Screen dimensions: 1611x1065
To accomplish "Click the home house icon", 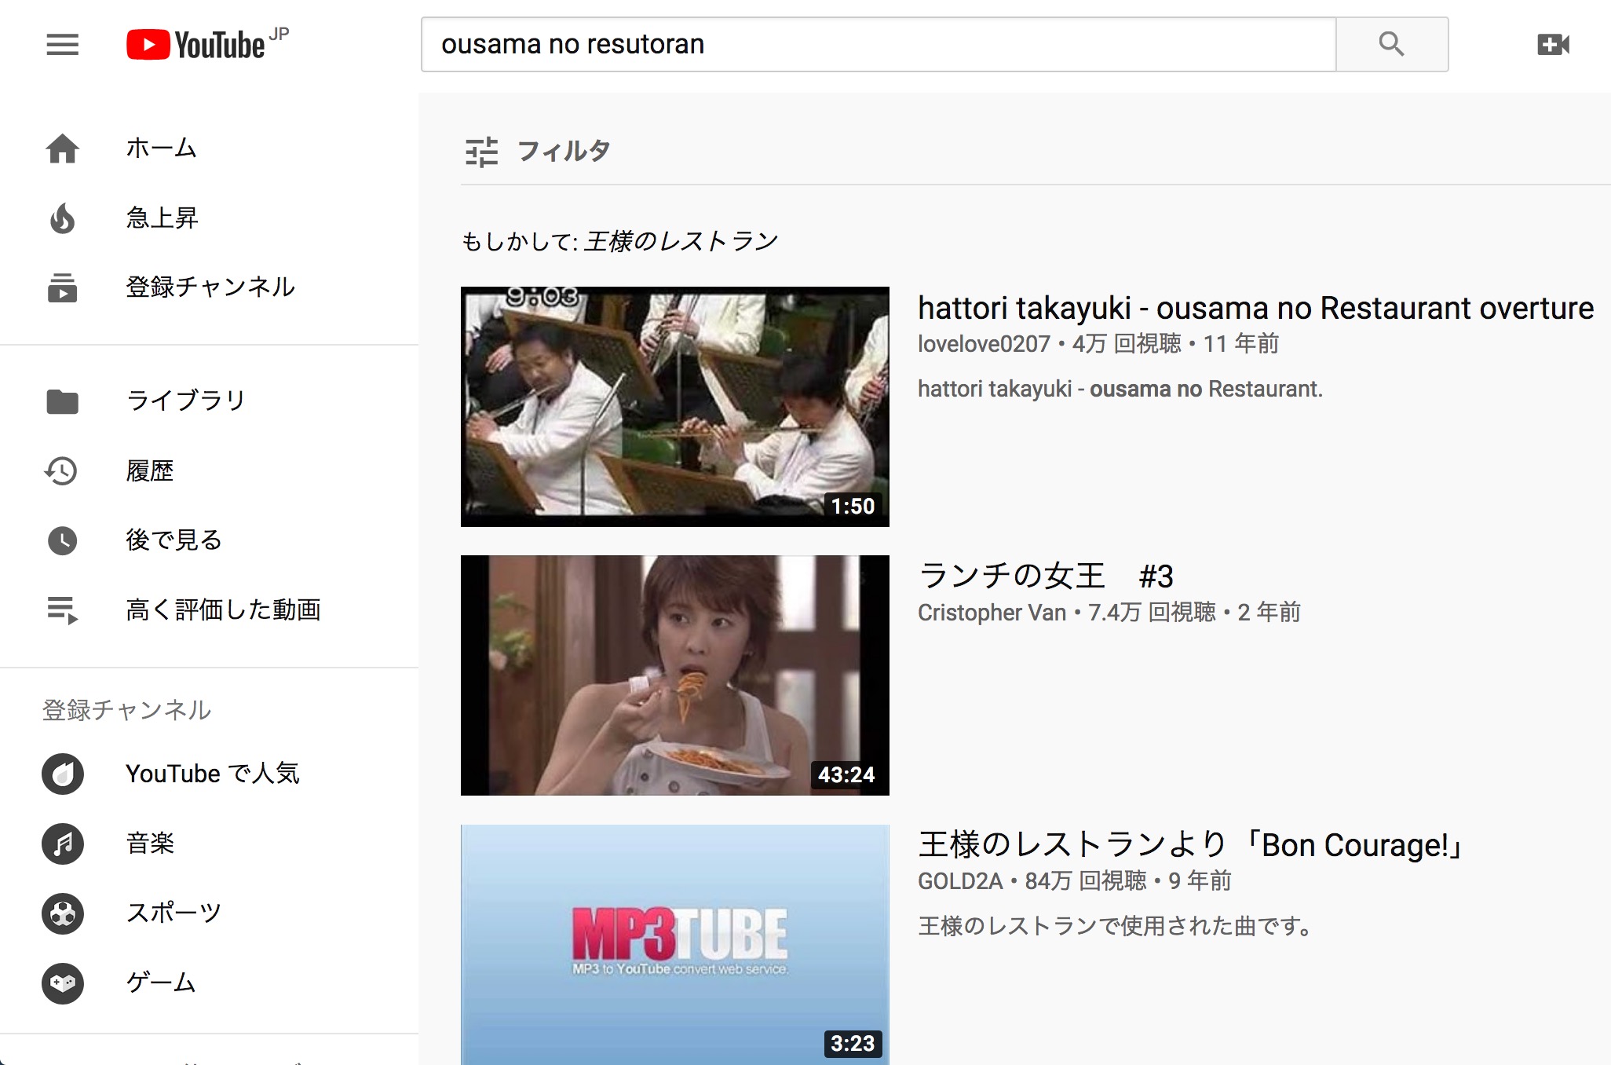I will pyautogui.click(x=62, y=148).
